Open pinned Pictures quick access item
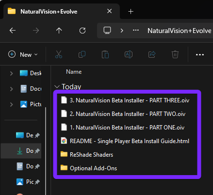 point(28,182)
